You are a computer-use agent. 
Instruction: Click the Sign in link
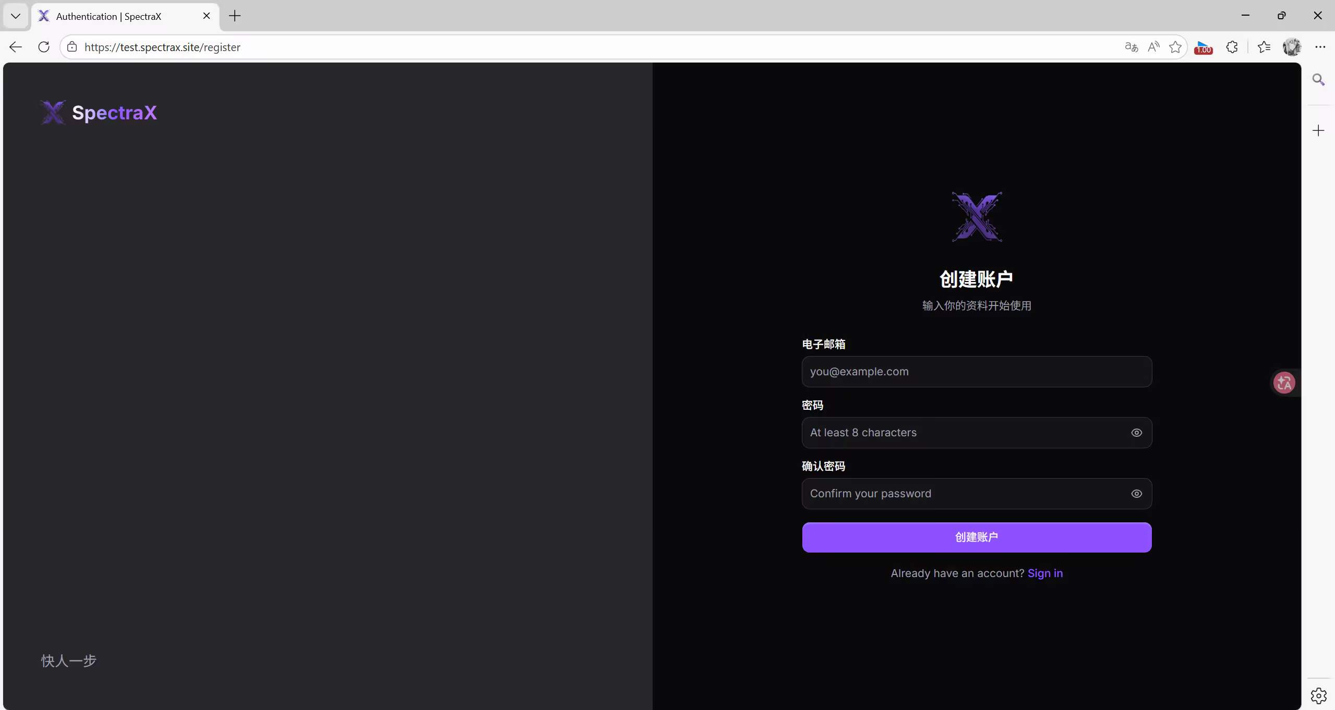click(1045, 573)
